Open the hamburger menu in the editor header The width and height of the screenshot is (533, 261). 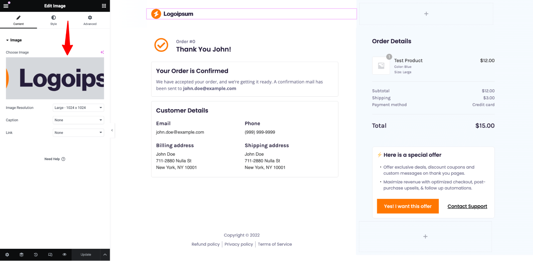[6, 6]
